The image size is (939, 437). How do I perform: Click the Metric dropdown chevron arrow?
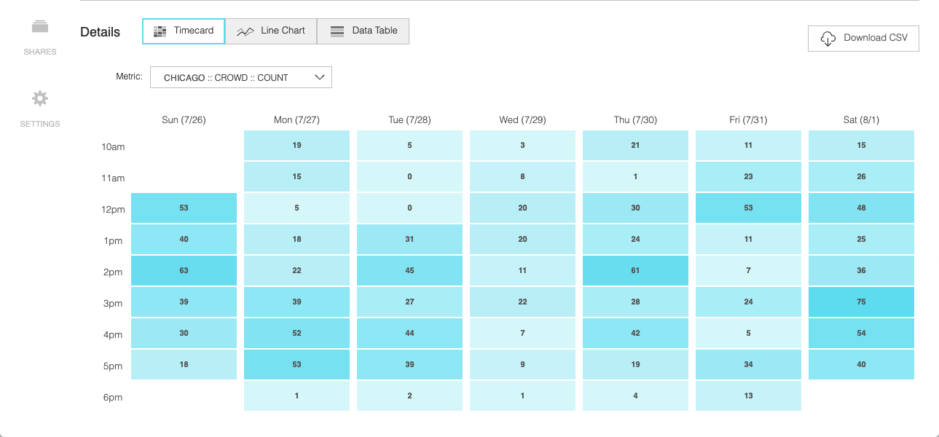point(319,77)
